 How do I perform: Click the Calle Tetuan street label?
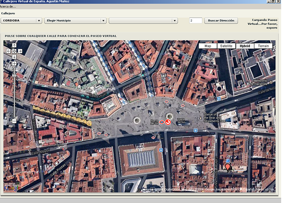(x=98, y=95)
